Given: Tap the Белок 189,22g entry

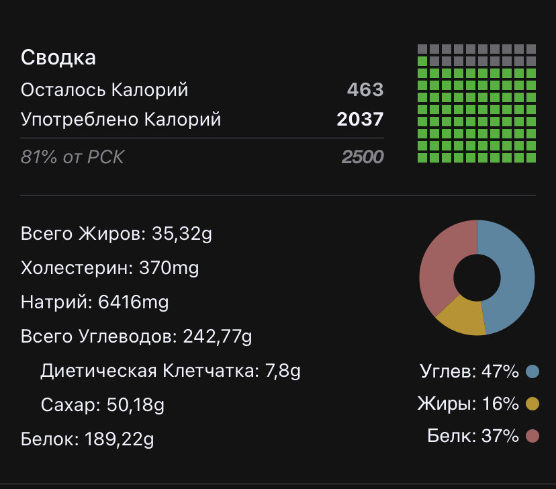Looking at the screenshot, I should 87,440.
